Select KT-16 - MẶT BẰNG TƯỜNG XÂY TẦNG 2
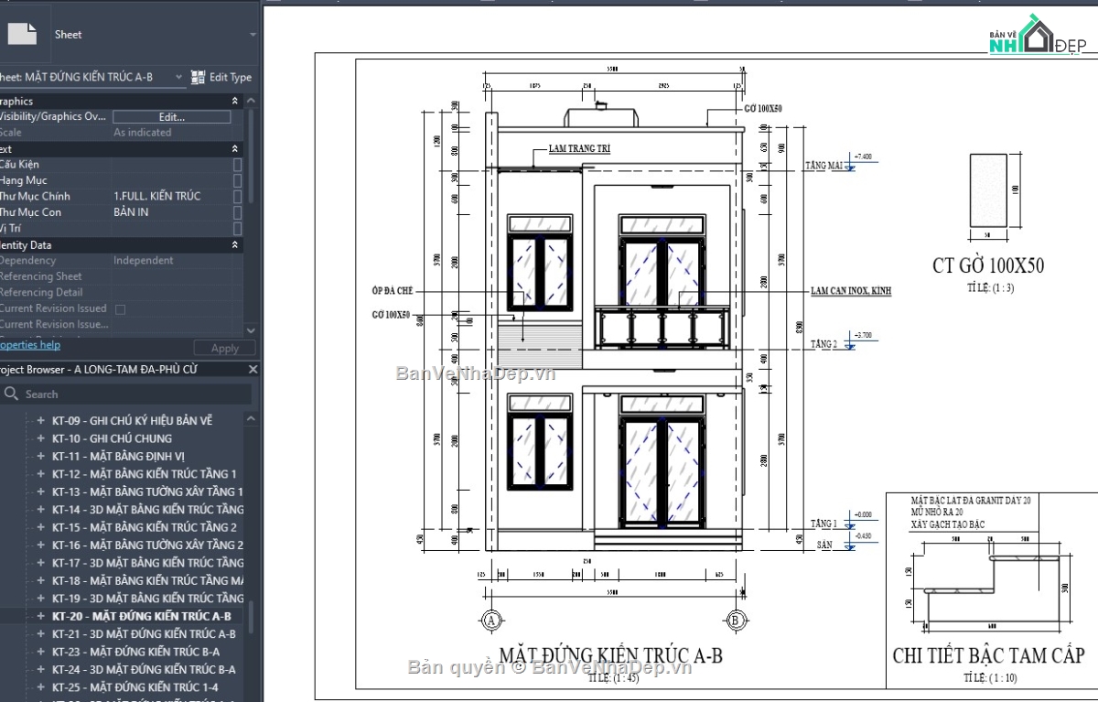 pyautogui.click(x=147, y=545)
